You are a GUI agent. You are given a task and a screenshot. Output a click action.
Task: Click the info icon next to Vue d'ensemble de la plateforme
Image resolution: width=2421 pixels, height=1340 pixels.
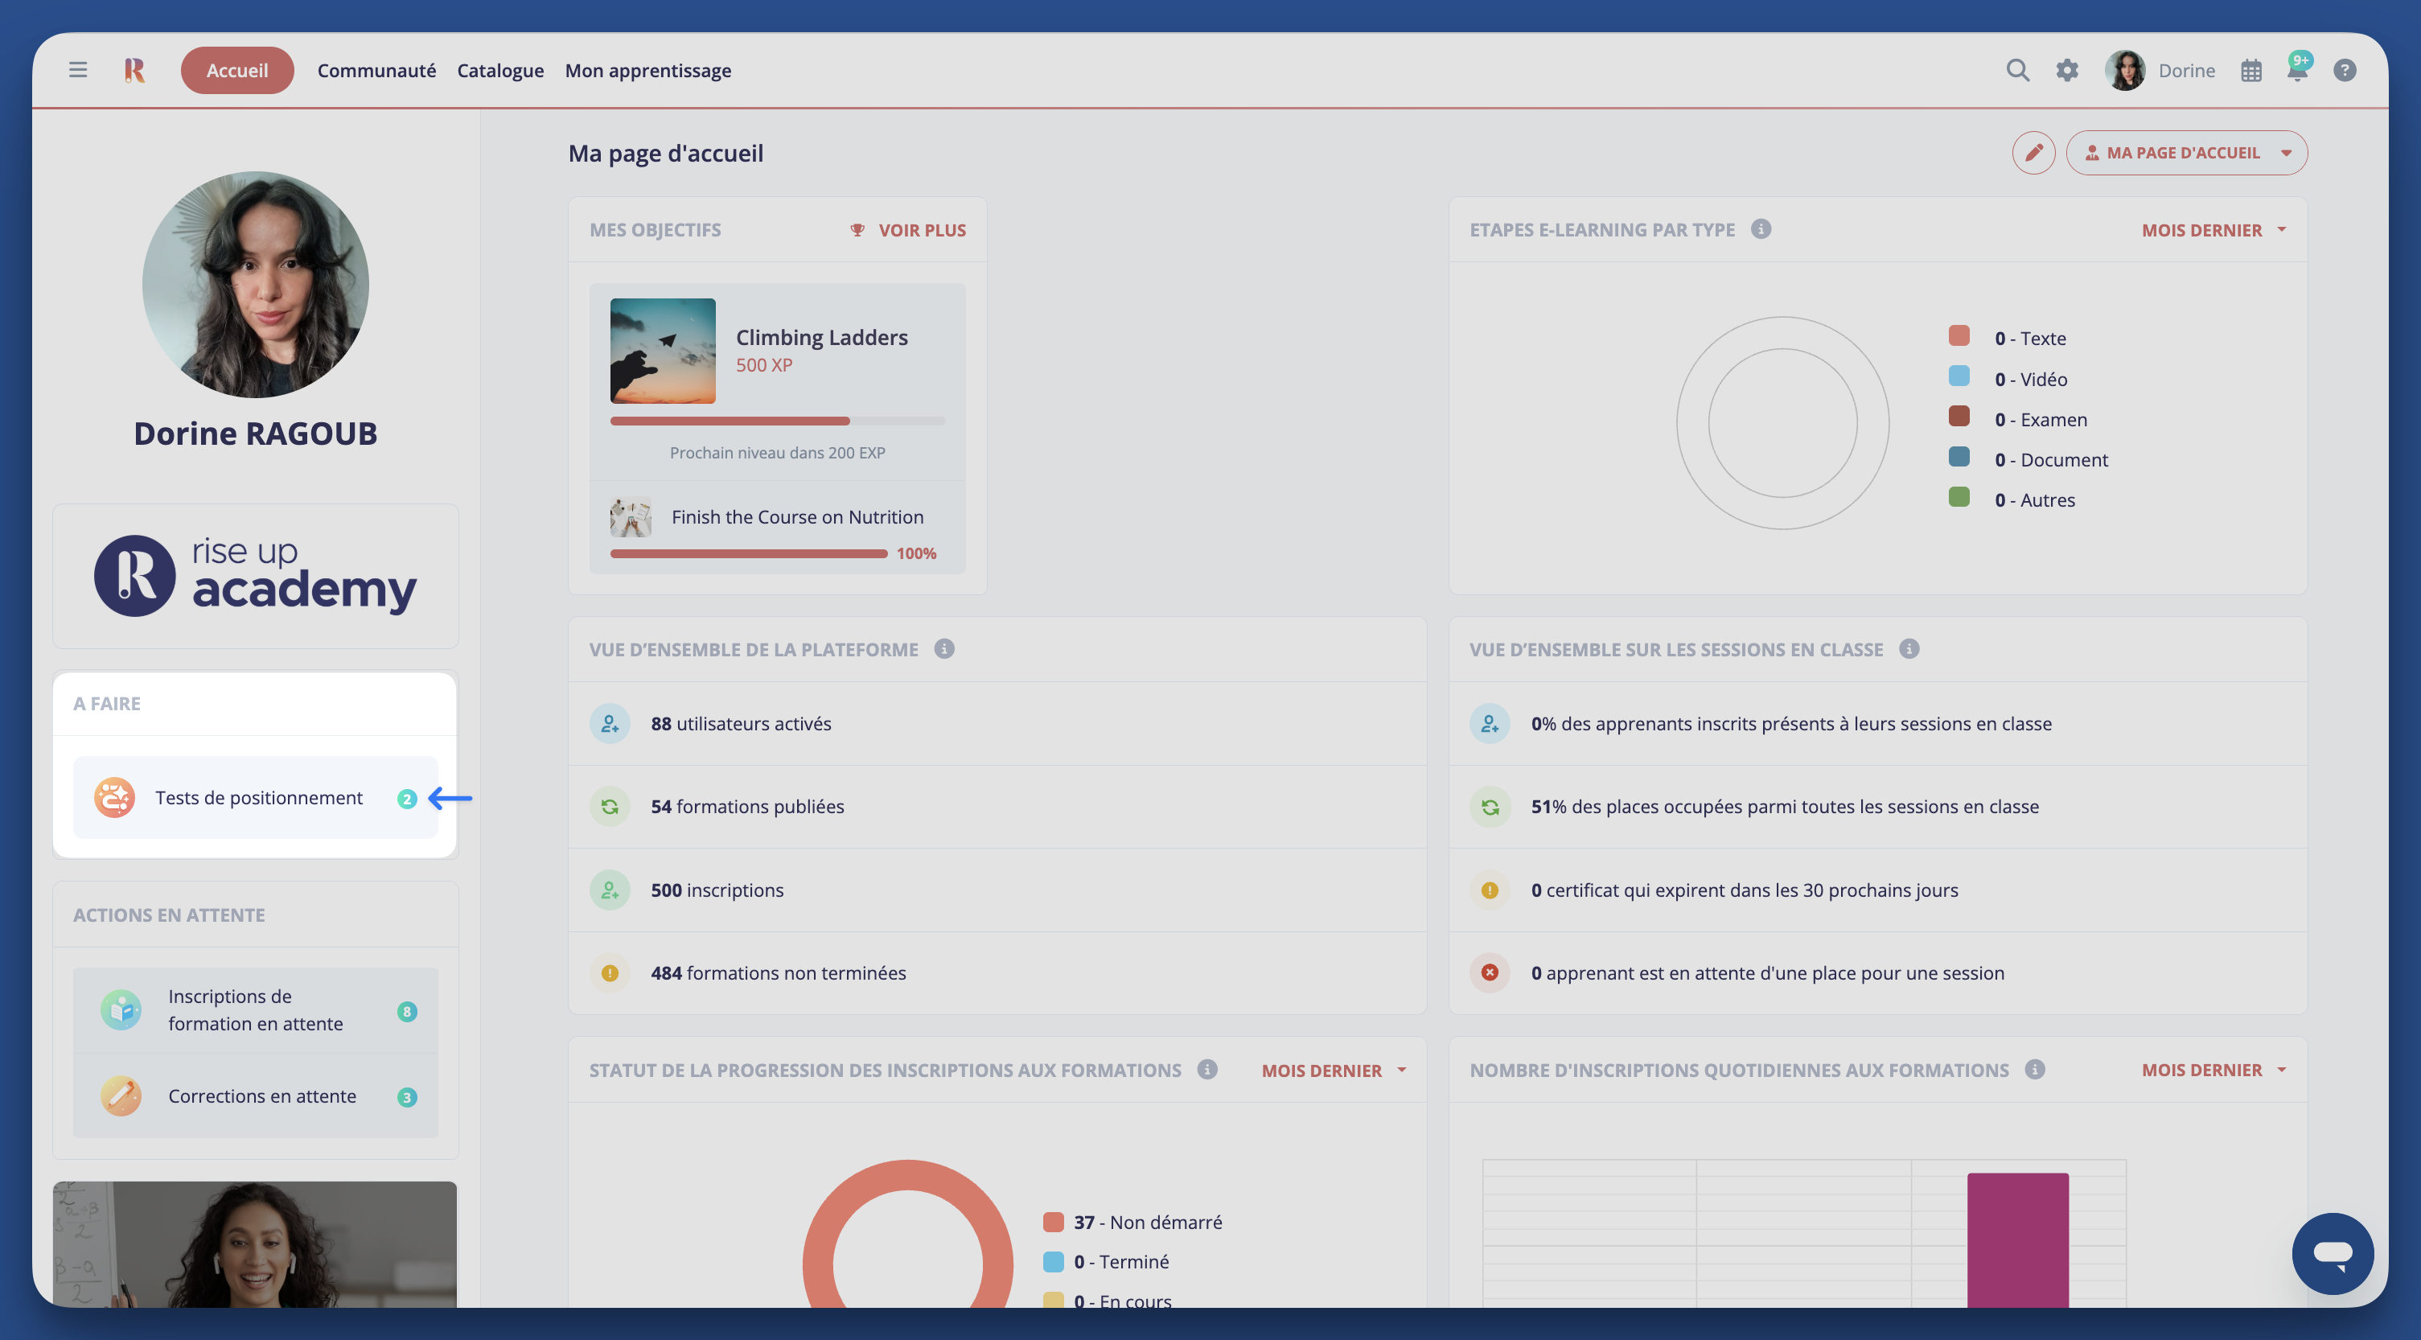[943, 648]
